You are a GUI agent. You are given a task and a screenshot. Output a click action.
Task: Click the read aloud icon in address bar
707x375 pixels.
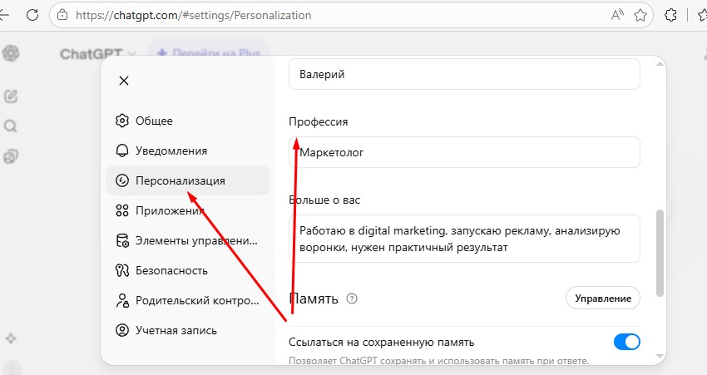[x=617, y=15]
